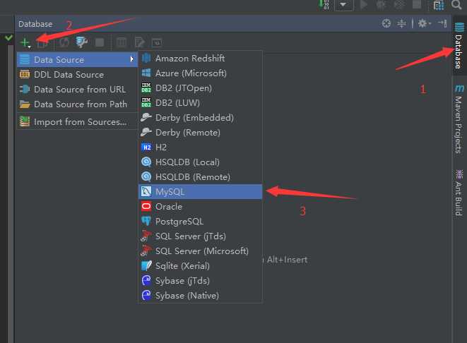
Task: Choose Import from Sources option
Action: coord(77,121)
